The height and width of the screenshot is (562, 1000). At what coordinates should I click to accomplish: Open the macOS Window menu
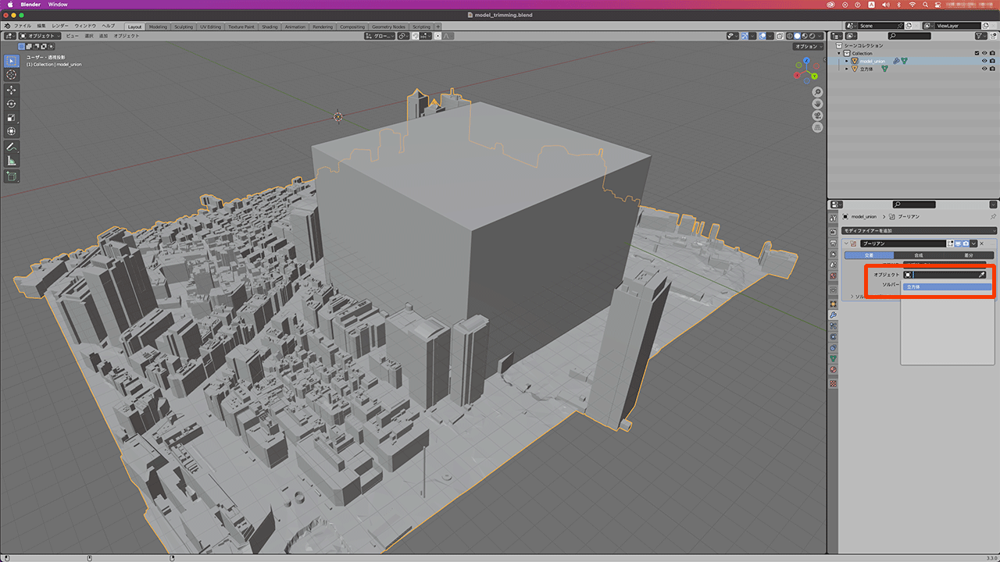(x=58, y=4)
